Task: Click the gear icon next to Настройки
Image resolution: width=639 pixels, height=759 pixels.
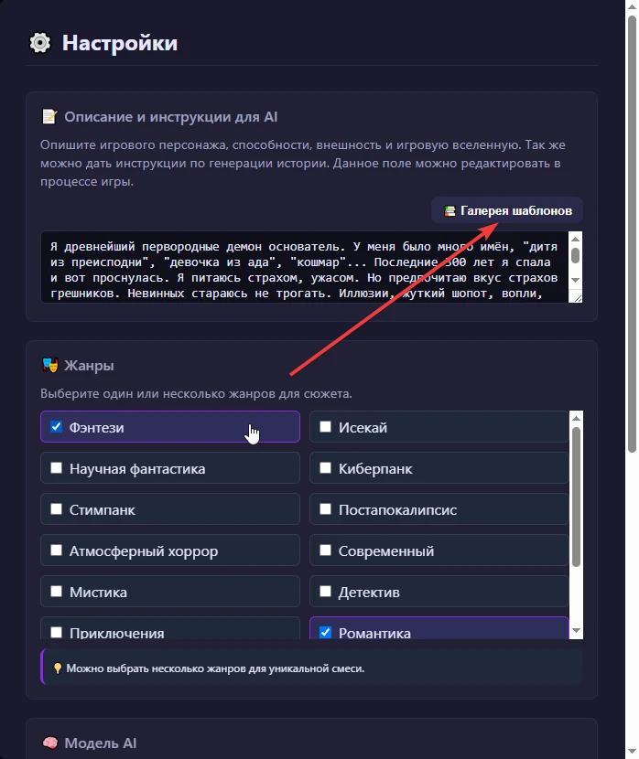Action: coord(39,43)
